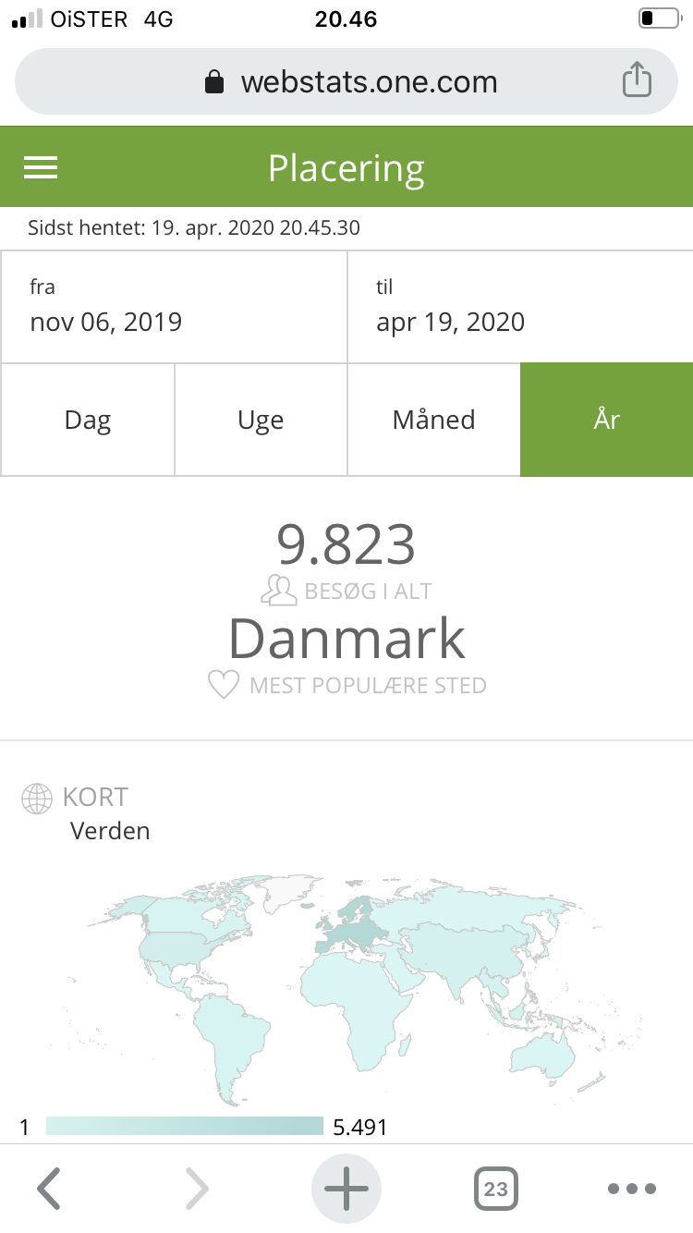693x1233 pixels.
Task: Tap the visitors icon beside BESØG I ALT
Action: pyautogui.click(x=278, y=591)
